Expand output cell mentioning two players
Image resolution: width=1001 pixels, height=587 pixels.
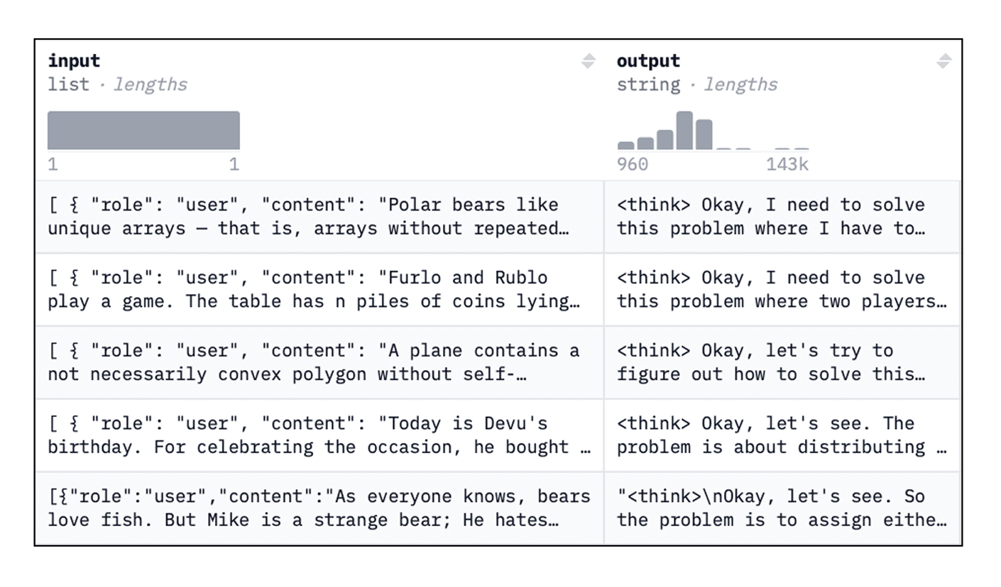(782, 289)
